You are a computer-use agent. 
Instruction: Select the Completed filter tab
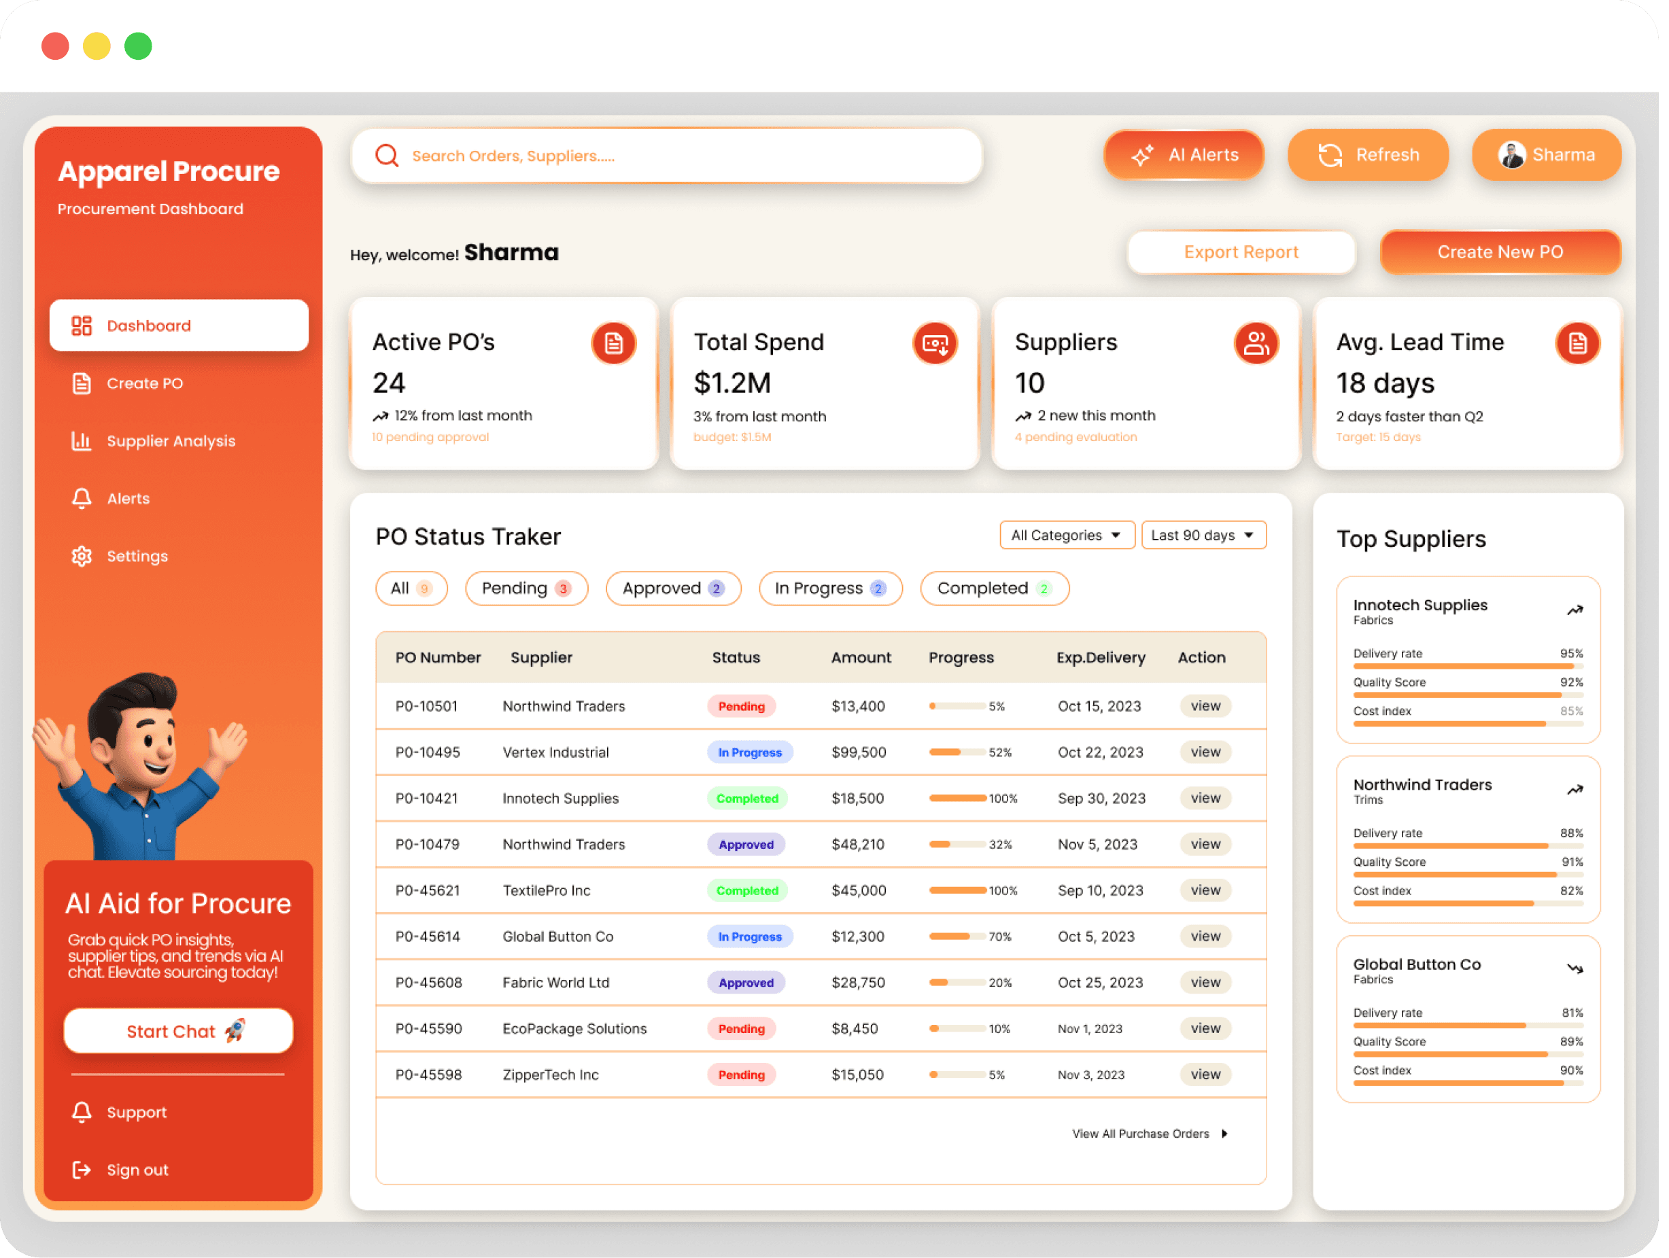coord(994,589)
